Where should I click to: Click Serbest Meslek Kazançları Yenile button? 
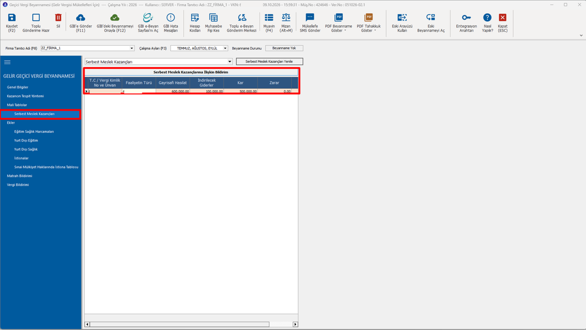coord(270,62)
